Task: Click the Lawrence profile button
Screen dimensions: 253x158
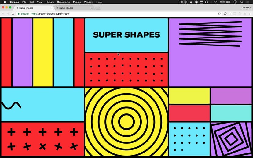Action: [x=246, y=8]
